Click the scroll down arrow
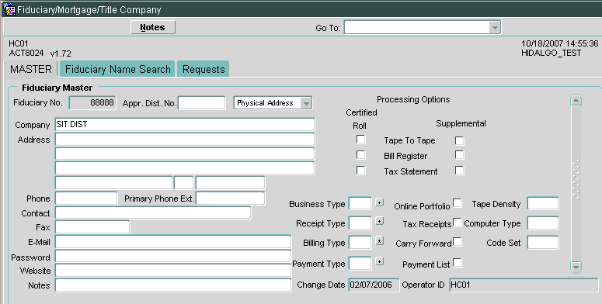The image size is (602, 304). click(576, 267)
